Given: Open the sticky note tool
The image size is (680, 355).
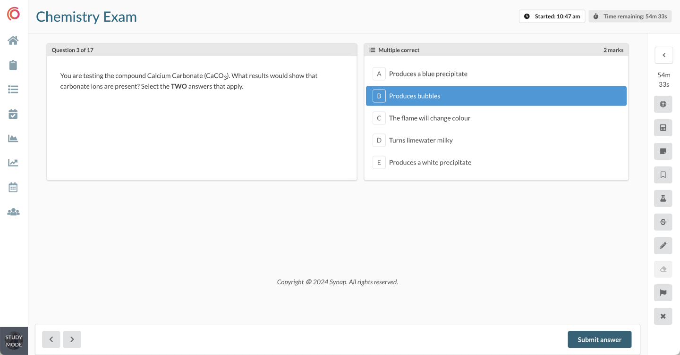Looking at the screenshot, I should (x=663, y=151).
